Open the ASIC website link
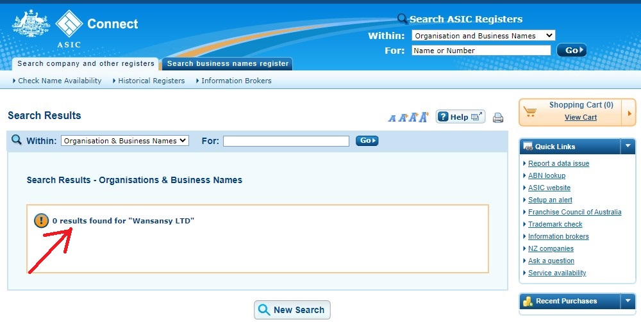This screenshot has height=322, width=641. (549, 188)
